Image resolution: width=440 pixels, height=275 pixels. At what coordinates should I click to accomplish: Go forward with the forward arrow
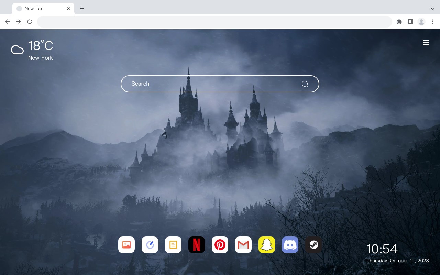pos(19,22)
